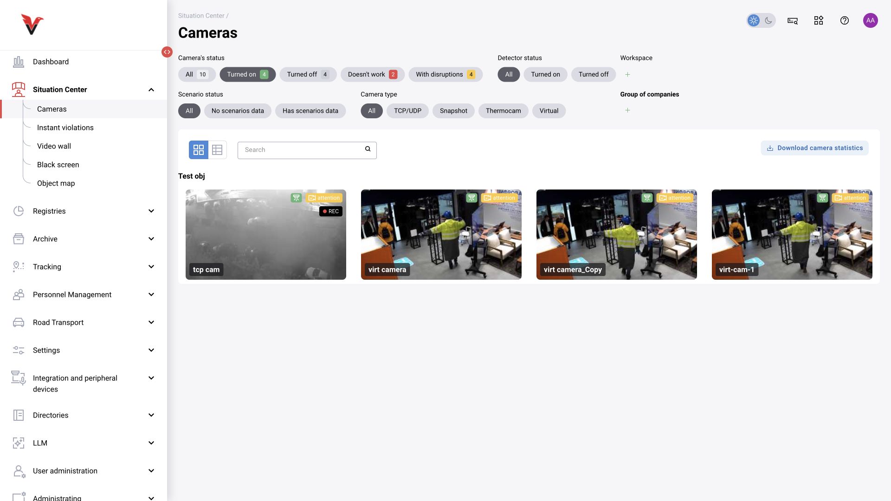This screenshot has height=501, width=891.
Task: Click the REC indicator on tcp cam
Action: tap(331, 211)
